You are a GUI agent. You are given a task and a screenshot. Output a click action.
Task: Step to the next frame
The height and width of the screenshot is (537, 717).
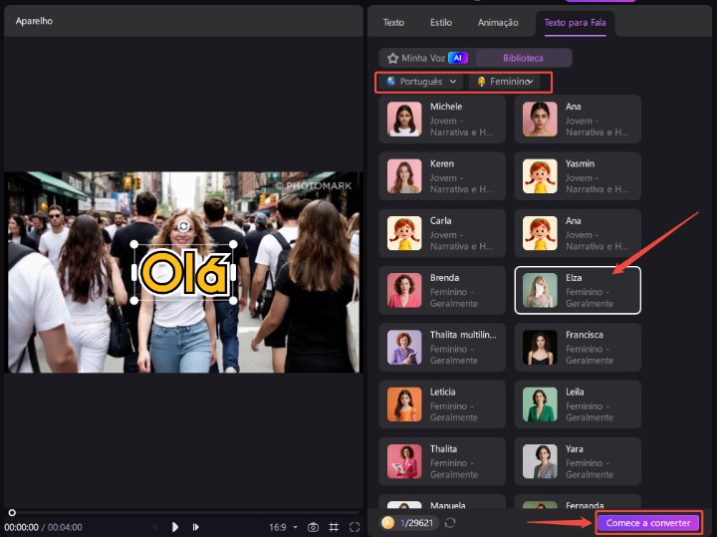196,527
